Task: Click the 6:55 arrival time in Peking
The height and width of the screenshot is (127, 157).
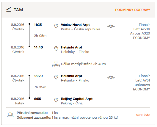Action: (37, 99)
